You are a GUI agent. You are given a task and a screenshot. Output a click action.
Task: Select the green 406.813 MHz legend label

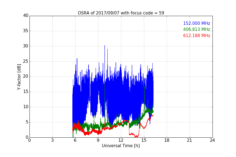click(x=197, y=29)
